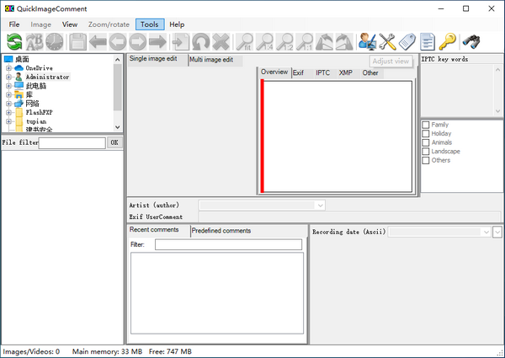This screenshot has height=358, width=505.
Task: Open settings with the wrench and screwdriver icon
Action: pos(387,40)
